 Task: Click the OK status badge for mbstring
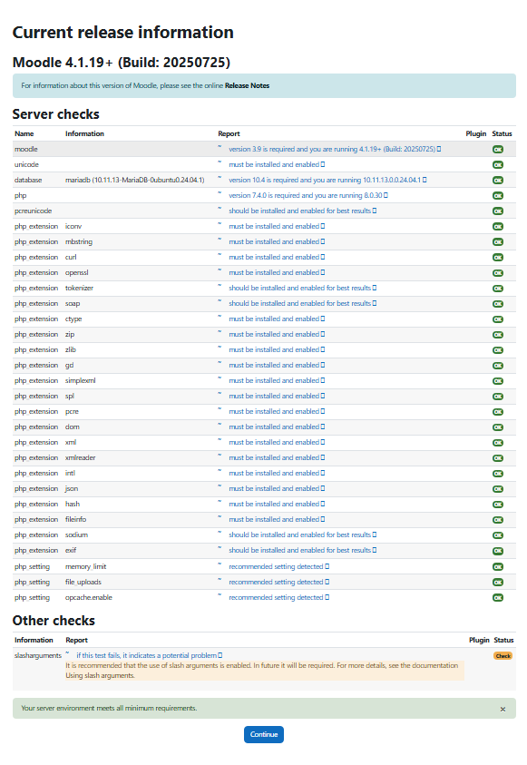(x=498, y=242)
